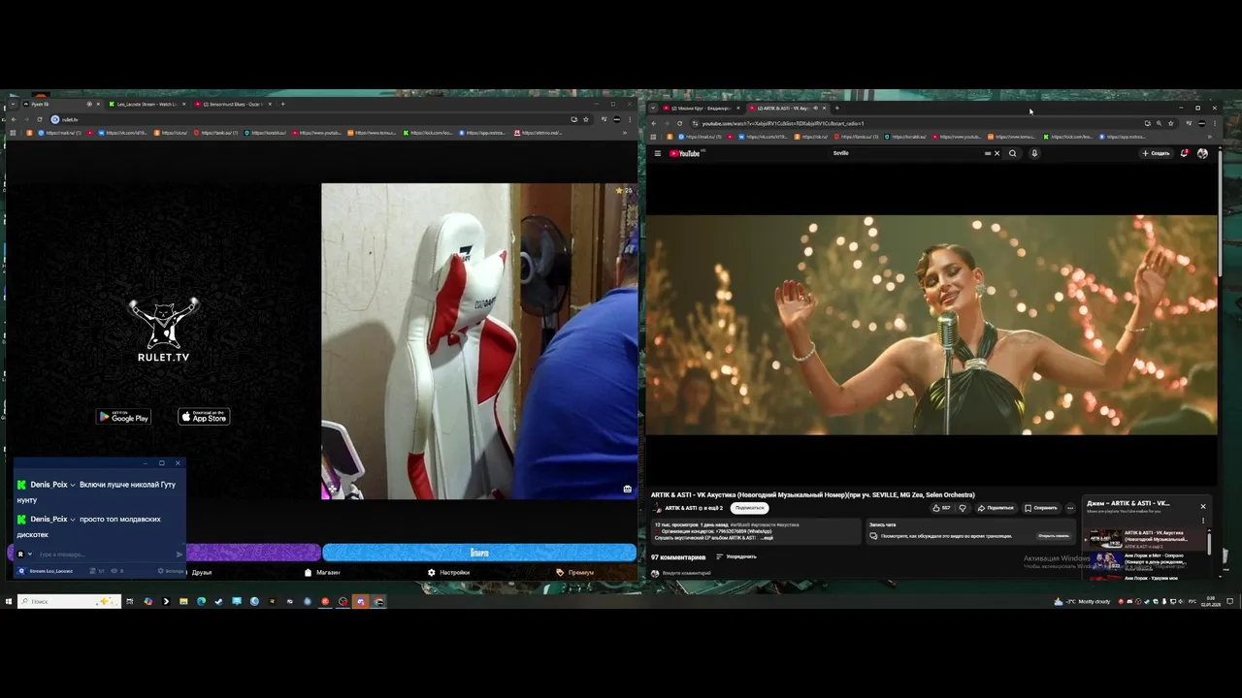
Task: Open the Премиум section on rulet.tv
Action: (575, 572)
